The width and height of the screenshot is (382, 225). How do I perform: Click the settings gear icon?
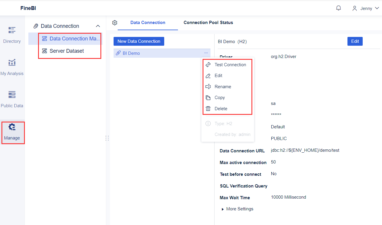point(114,23)
